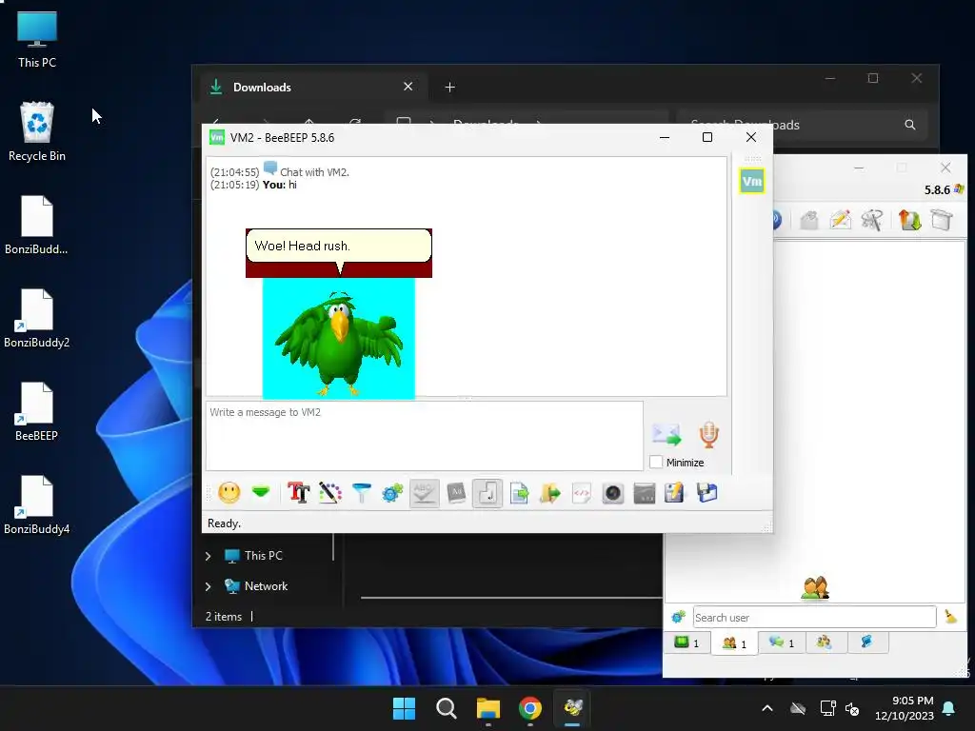
Task: Clear search with the broom icon
Action: click(950, 617)
